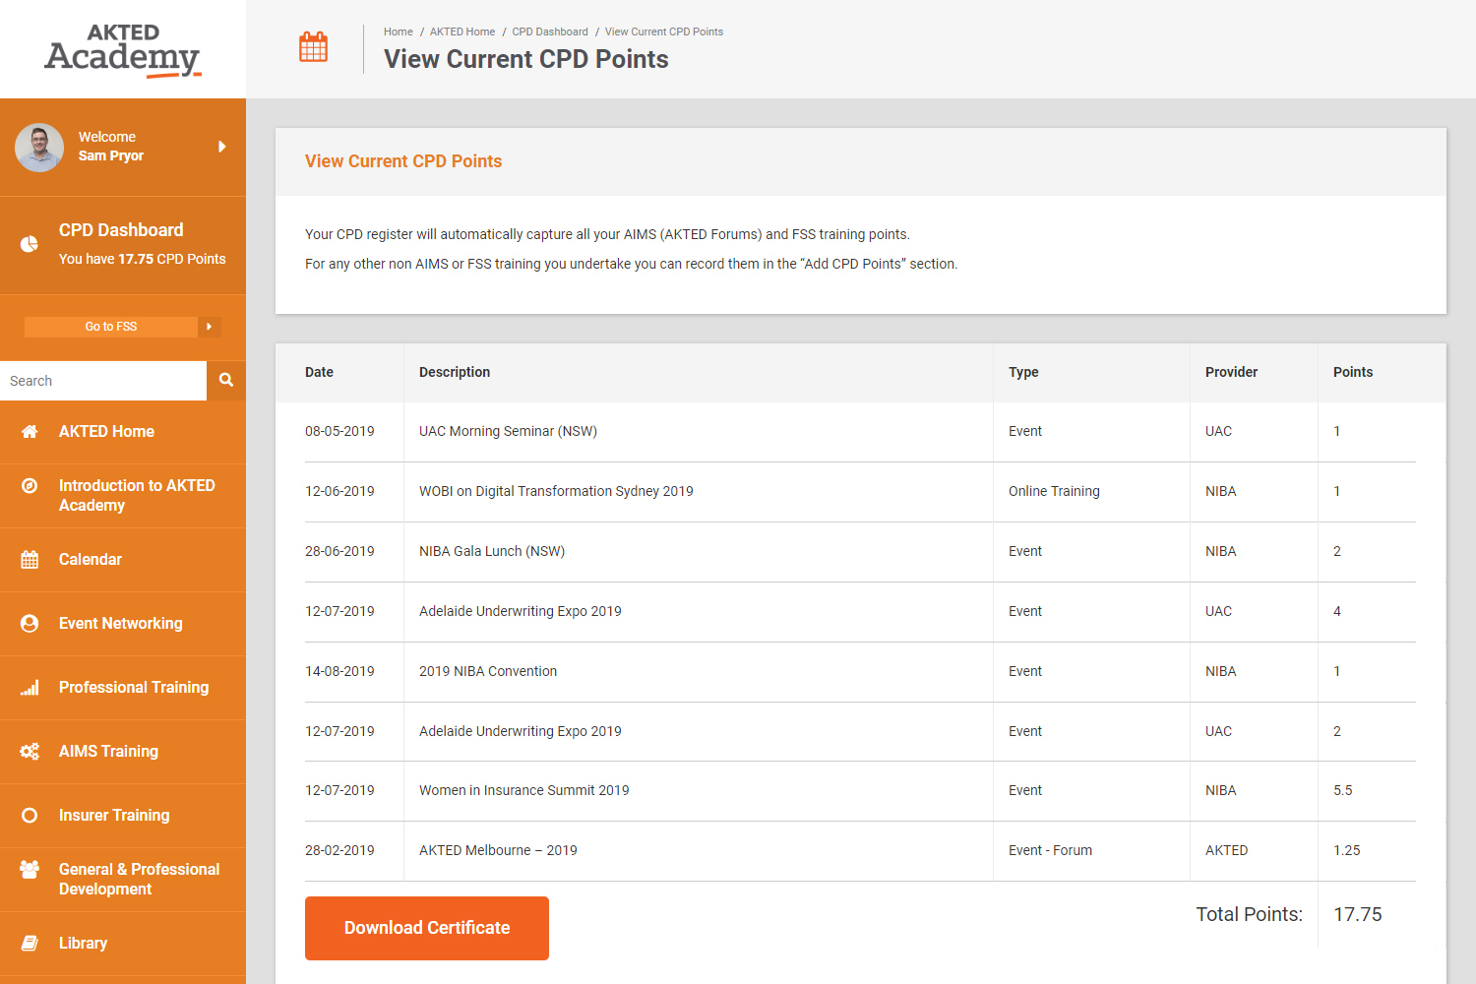Click the Go to FSS button

(x=111, y=327)
